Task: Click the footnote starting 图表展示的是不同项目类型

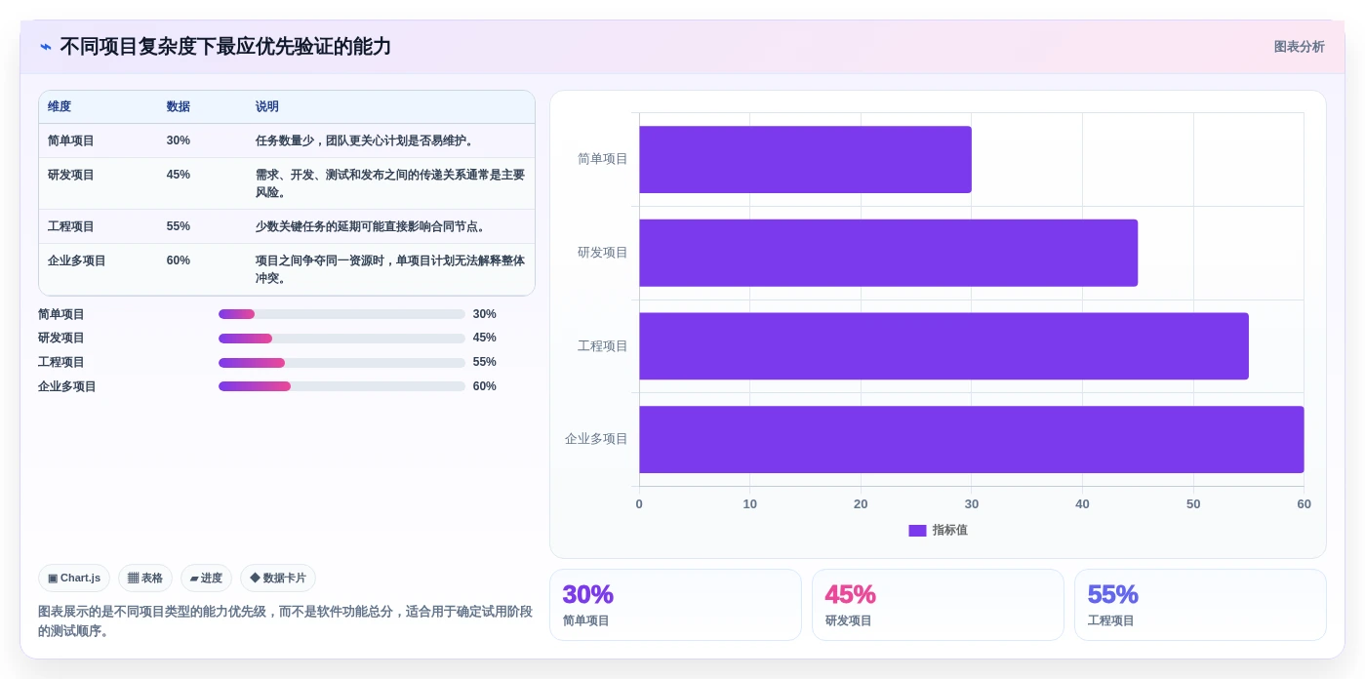Action: coord(285,620)
